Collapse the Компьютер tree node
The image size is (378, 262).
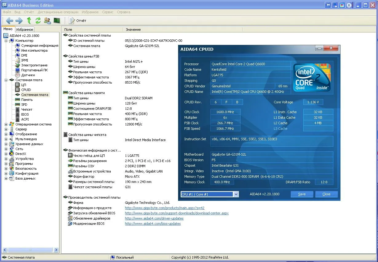[x=6, y=41]
